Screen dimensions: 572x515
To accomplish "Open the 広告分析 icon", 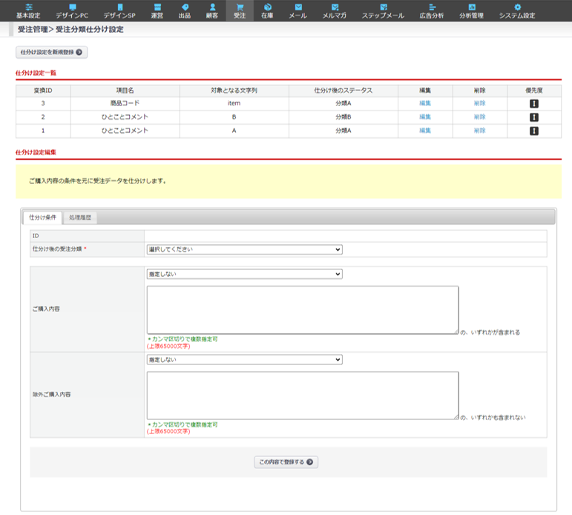I will pos(433,7).
